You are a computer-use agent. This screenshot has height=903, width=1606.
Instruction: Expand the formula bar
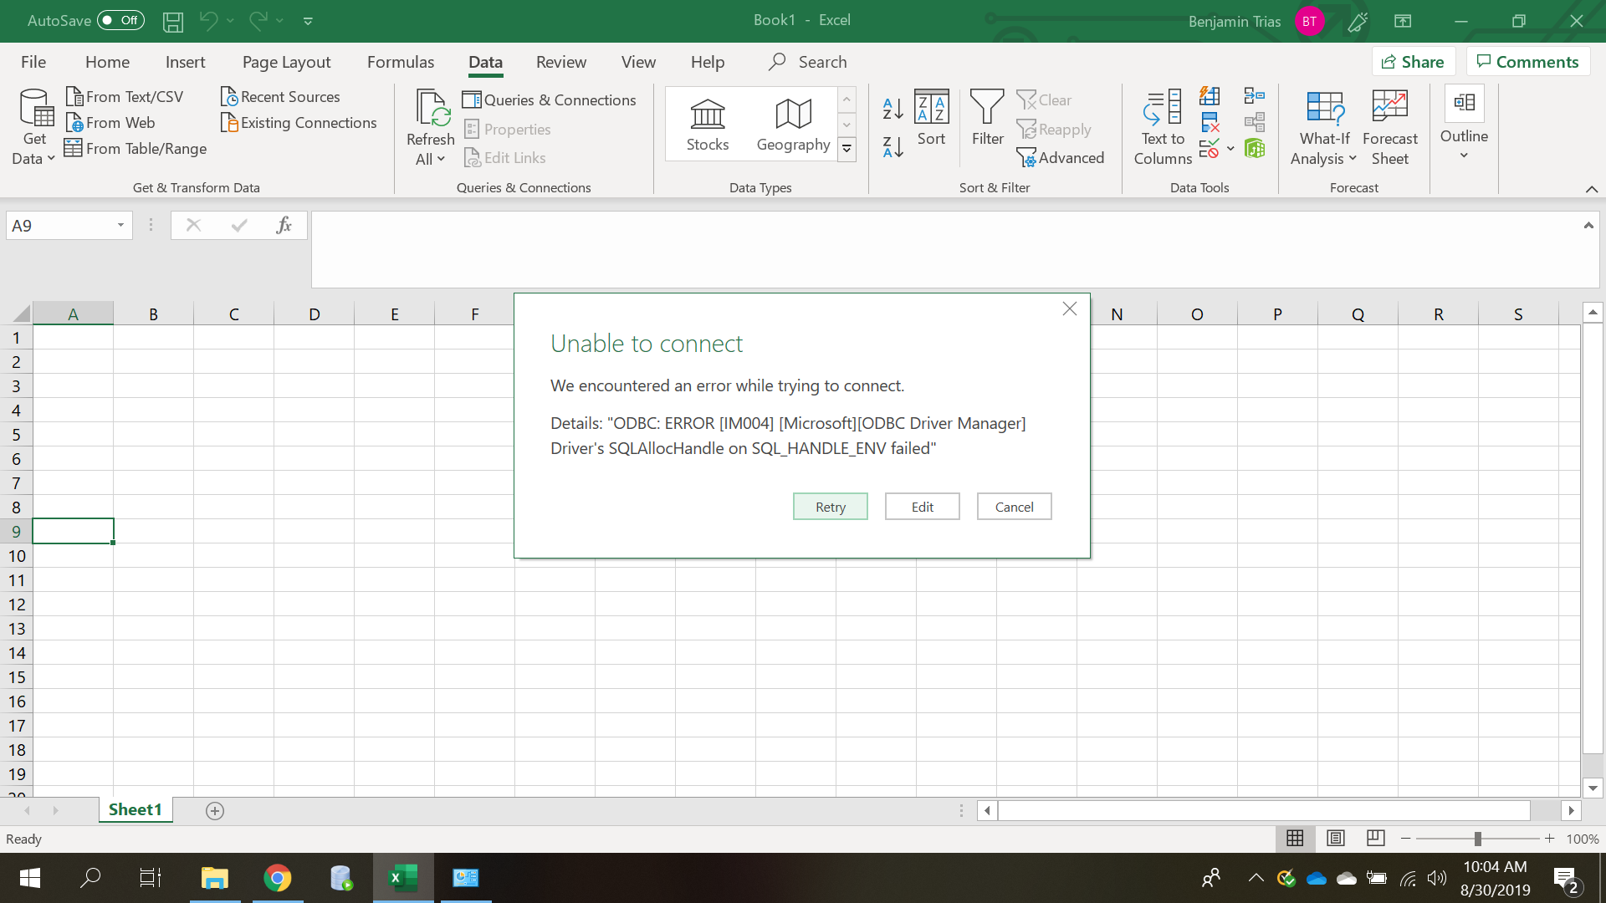(1588, 225)
